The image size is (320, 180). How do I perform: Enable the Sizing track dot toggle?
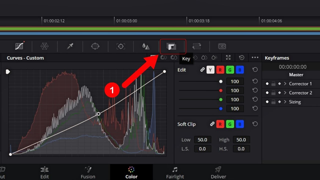coord(267,102)
